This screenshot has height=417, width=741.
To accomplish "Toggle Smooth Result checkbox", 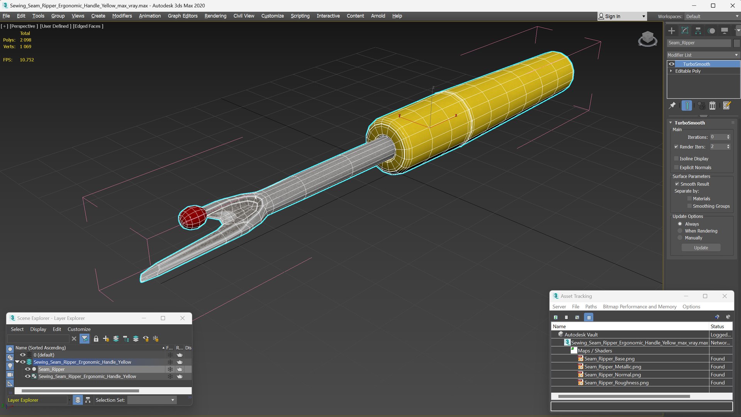I will pos(677,184).
